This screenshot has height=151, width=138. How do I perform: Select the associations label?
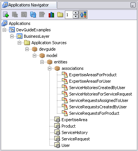click(x=72, y=68)
